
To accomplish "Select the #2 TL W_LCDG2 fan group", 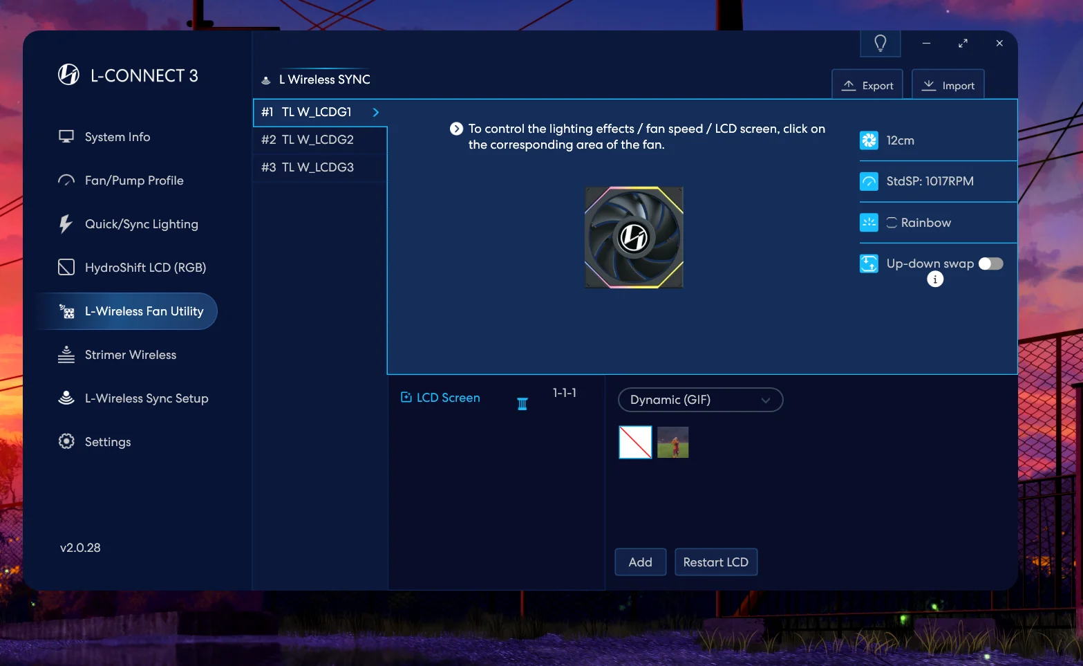I will click(x=320, y=140).
